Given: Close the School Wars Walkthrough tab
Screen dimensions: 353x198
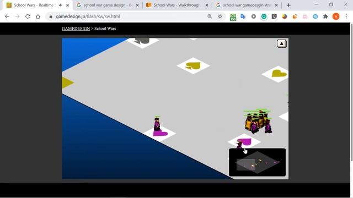Looking at the screenshot, I should coord(207,5).
